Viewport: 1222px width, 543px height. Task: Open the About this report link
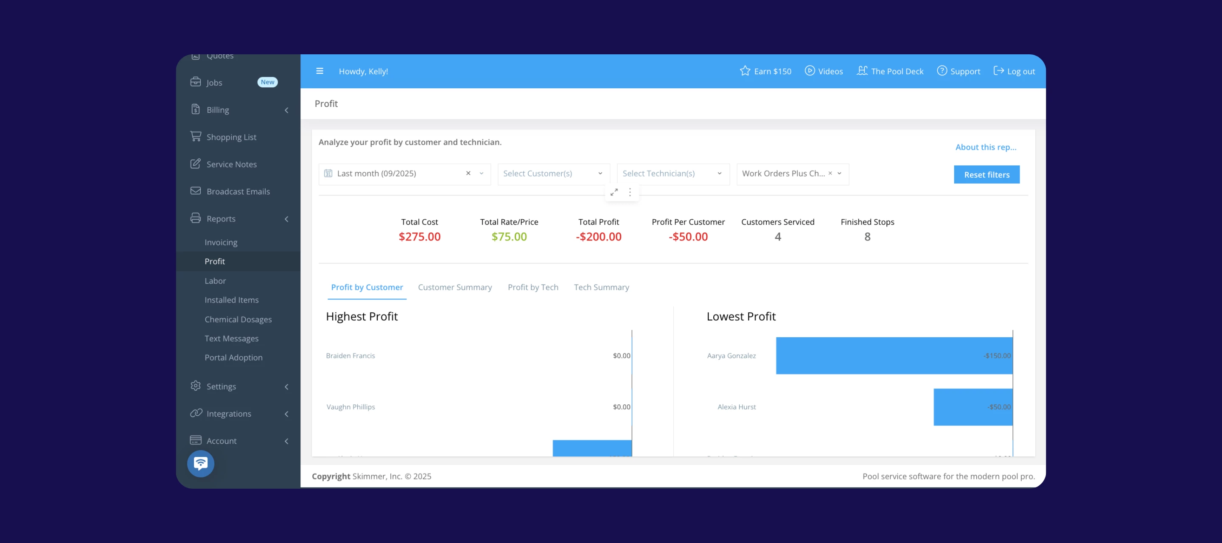click(985, 148)
